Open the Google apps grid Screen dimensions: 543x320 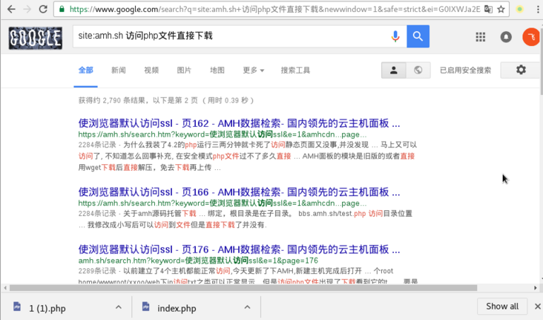click(x=481, y=36)
